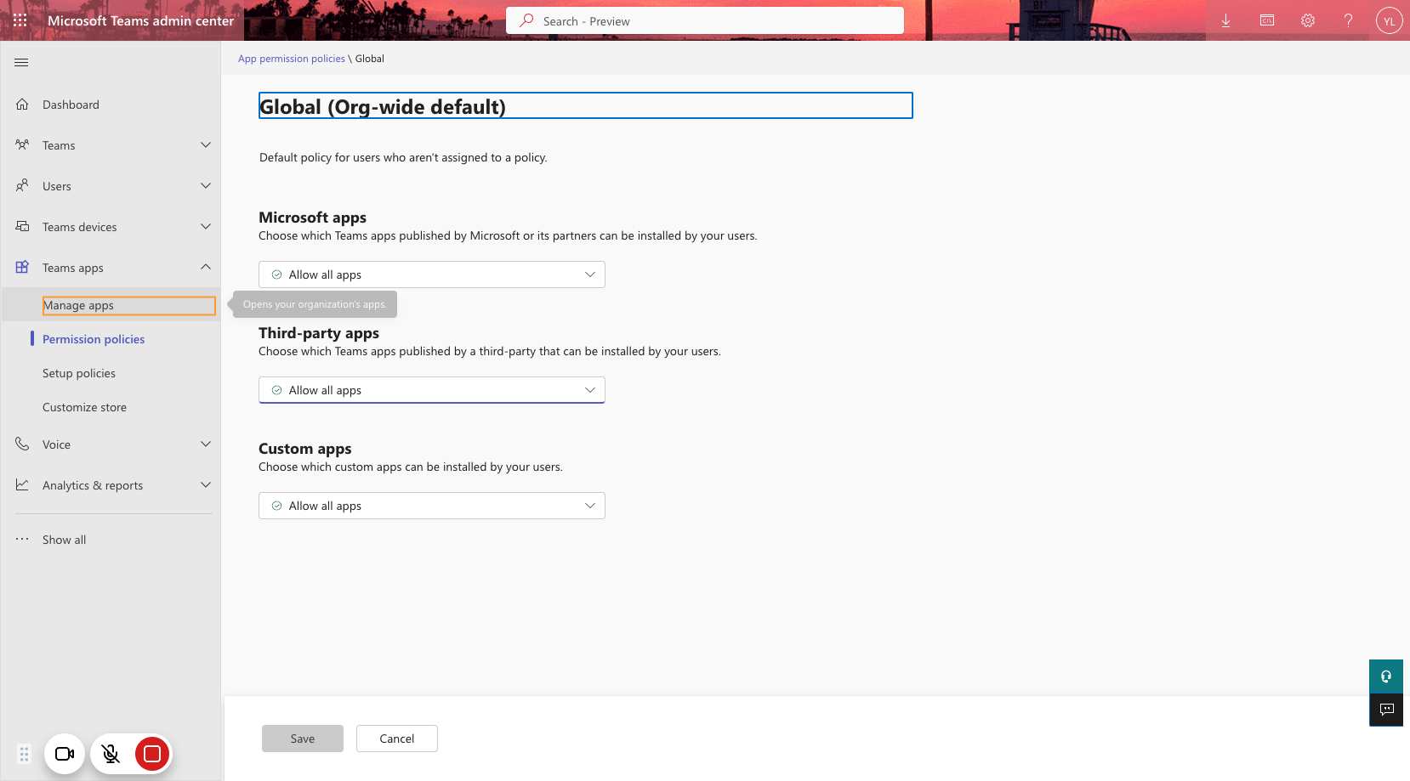The height and width of the screenshot is (781, 1410).
Task: Open the app launcher waffle icon
Action: [20, 20]
